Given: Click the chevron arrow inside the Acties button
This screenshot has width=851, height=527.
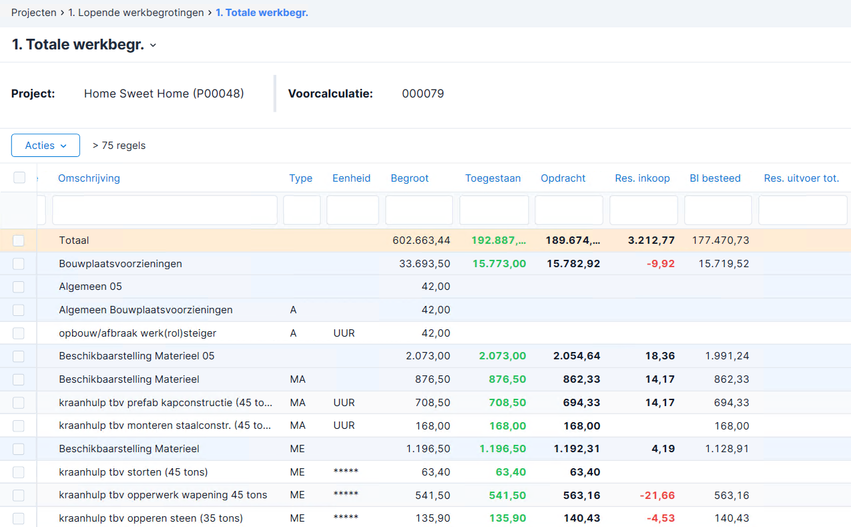Looking at the screenshot, I should 63,146.
